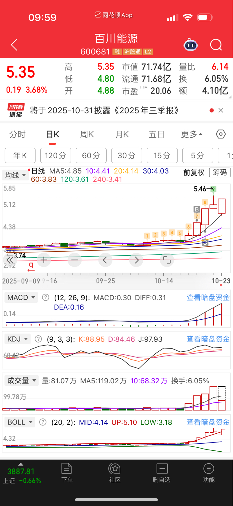Tap the zoom in plus button on chart
The height and width of the screenshot is (506, 233).
click(x=44, y=260)
